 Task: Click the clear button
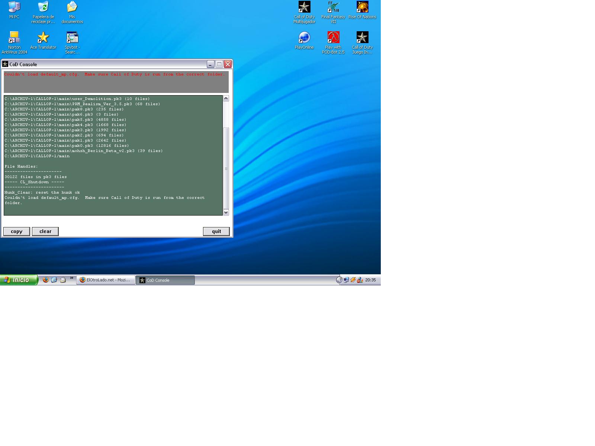point(45,231)
